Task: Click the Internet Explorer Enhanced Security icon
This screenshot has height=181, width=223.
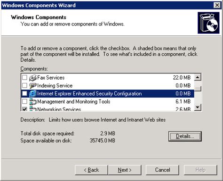Action: coord(32,94)
